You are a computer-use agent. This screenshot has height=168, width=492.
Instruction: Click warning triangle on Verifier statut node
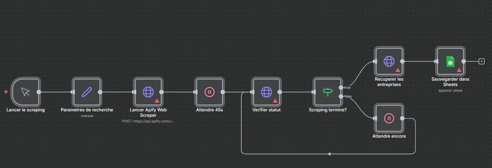tap(275, 101)
